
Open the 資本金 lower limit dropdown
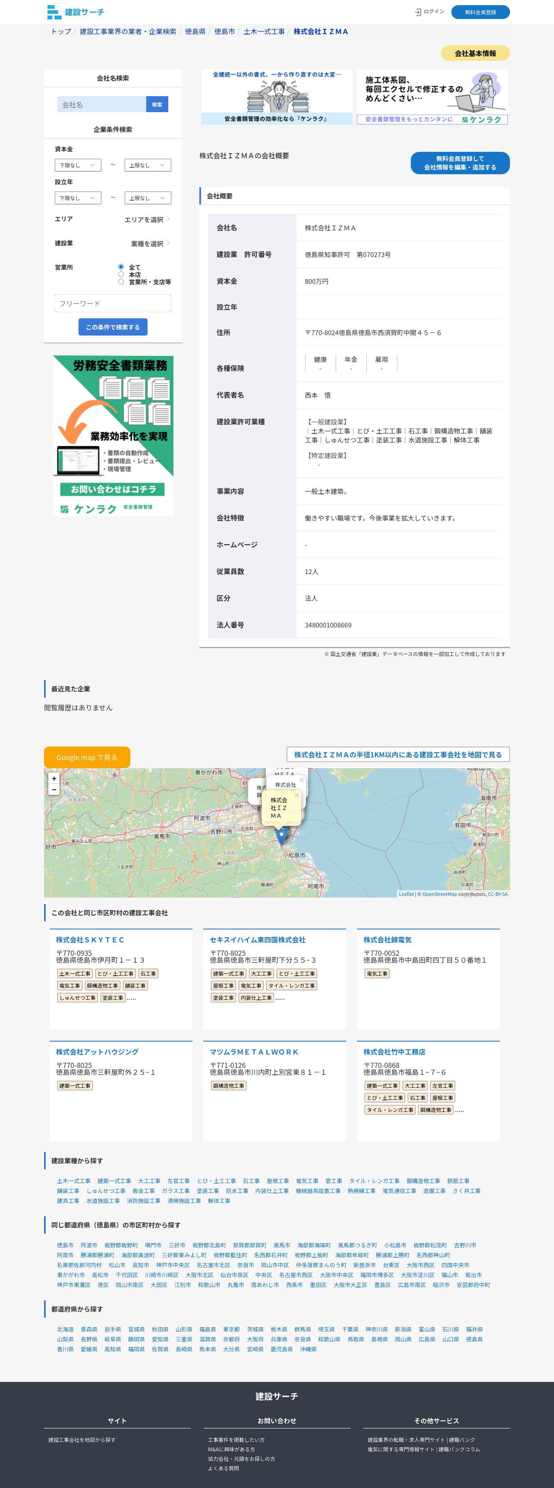click(78, 165)
